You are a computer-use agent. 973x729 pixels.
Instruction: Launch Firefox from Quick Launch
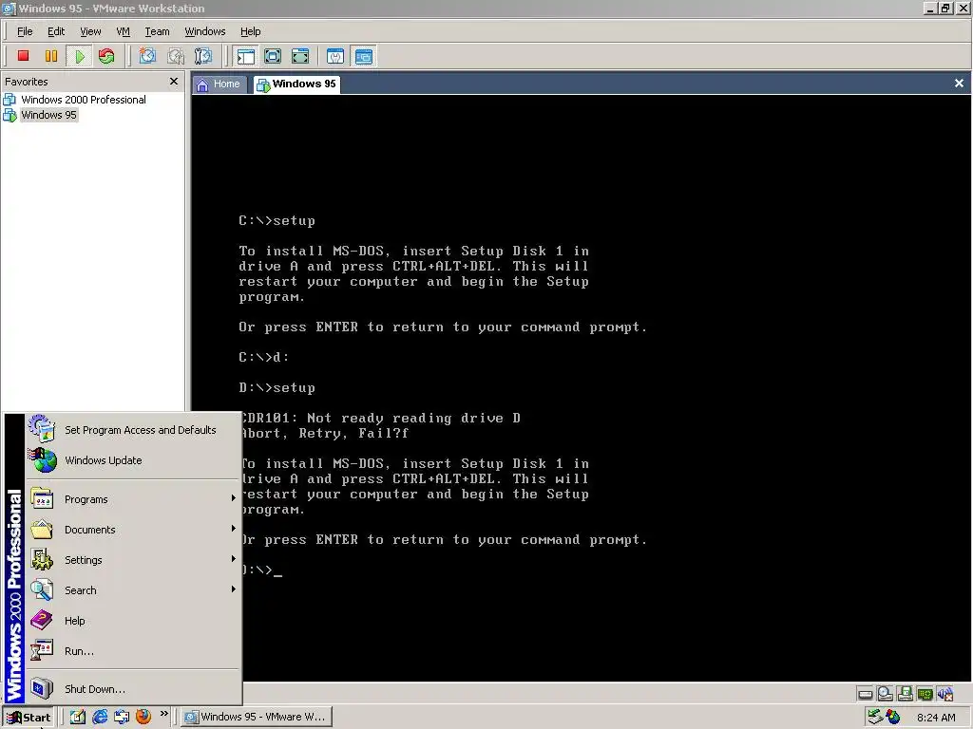pos(143,717)
